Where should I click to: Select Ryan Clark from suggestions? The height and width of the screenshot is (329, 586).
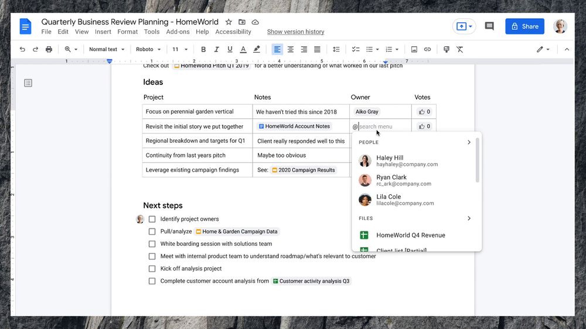(x=414, y=180)
